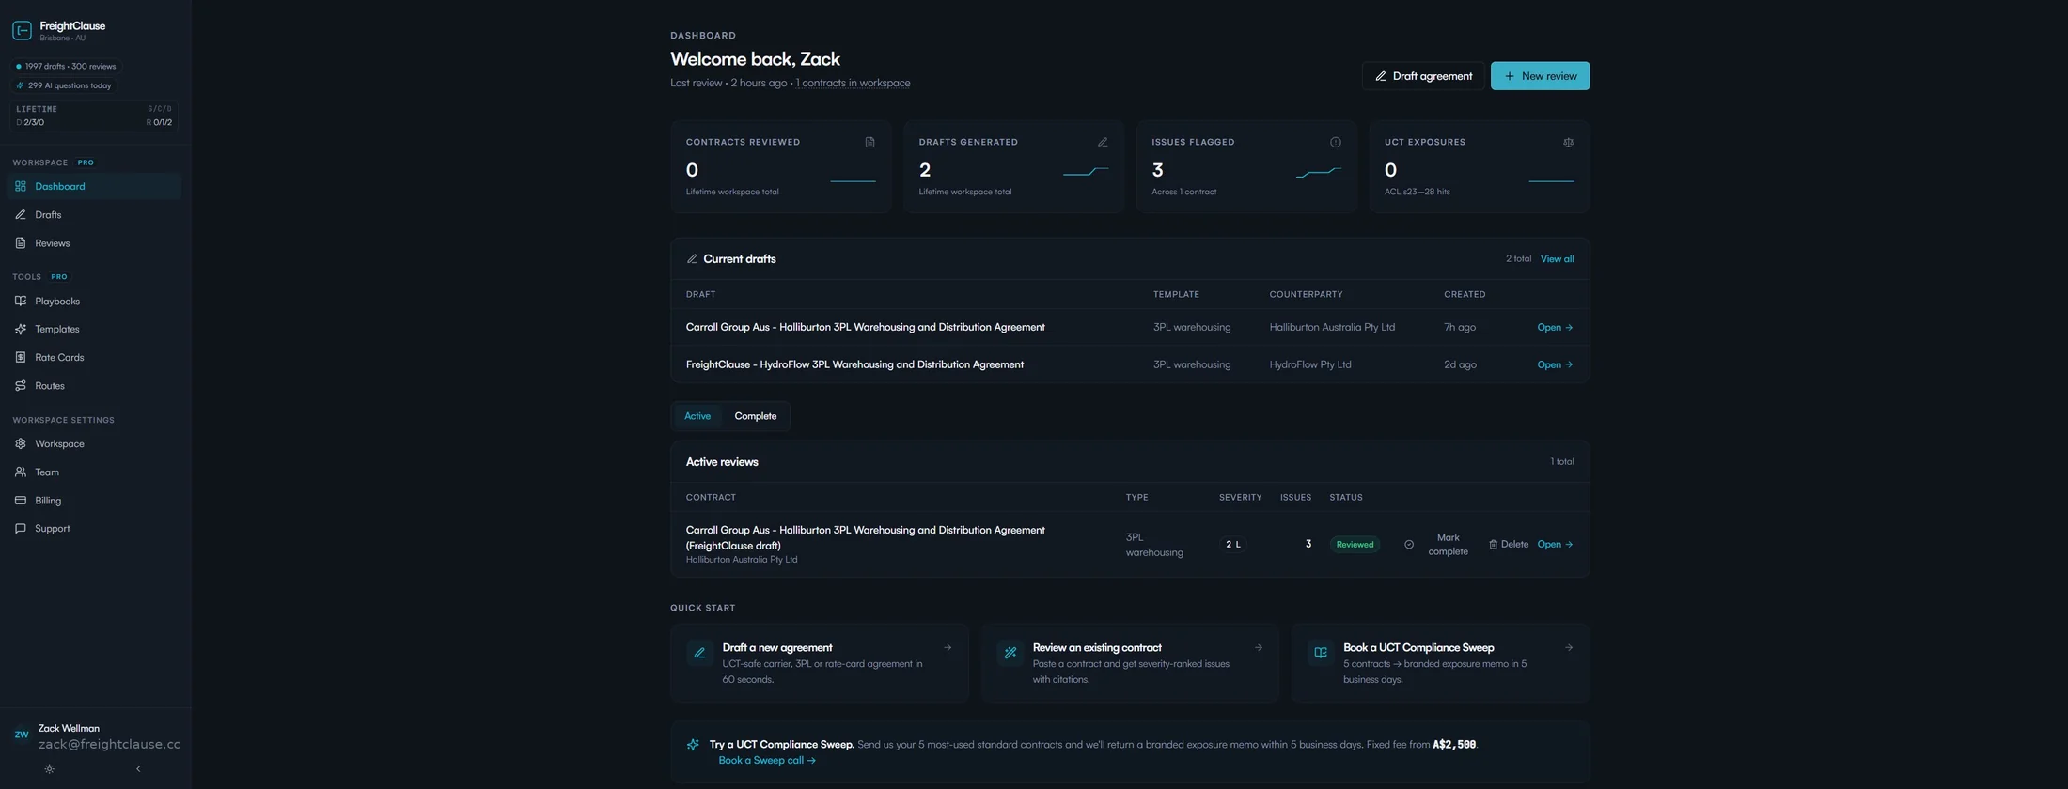Click the Billing item in sidebar

94,500
